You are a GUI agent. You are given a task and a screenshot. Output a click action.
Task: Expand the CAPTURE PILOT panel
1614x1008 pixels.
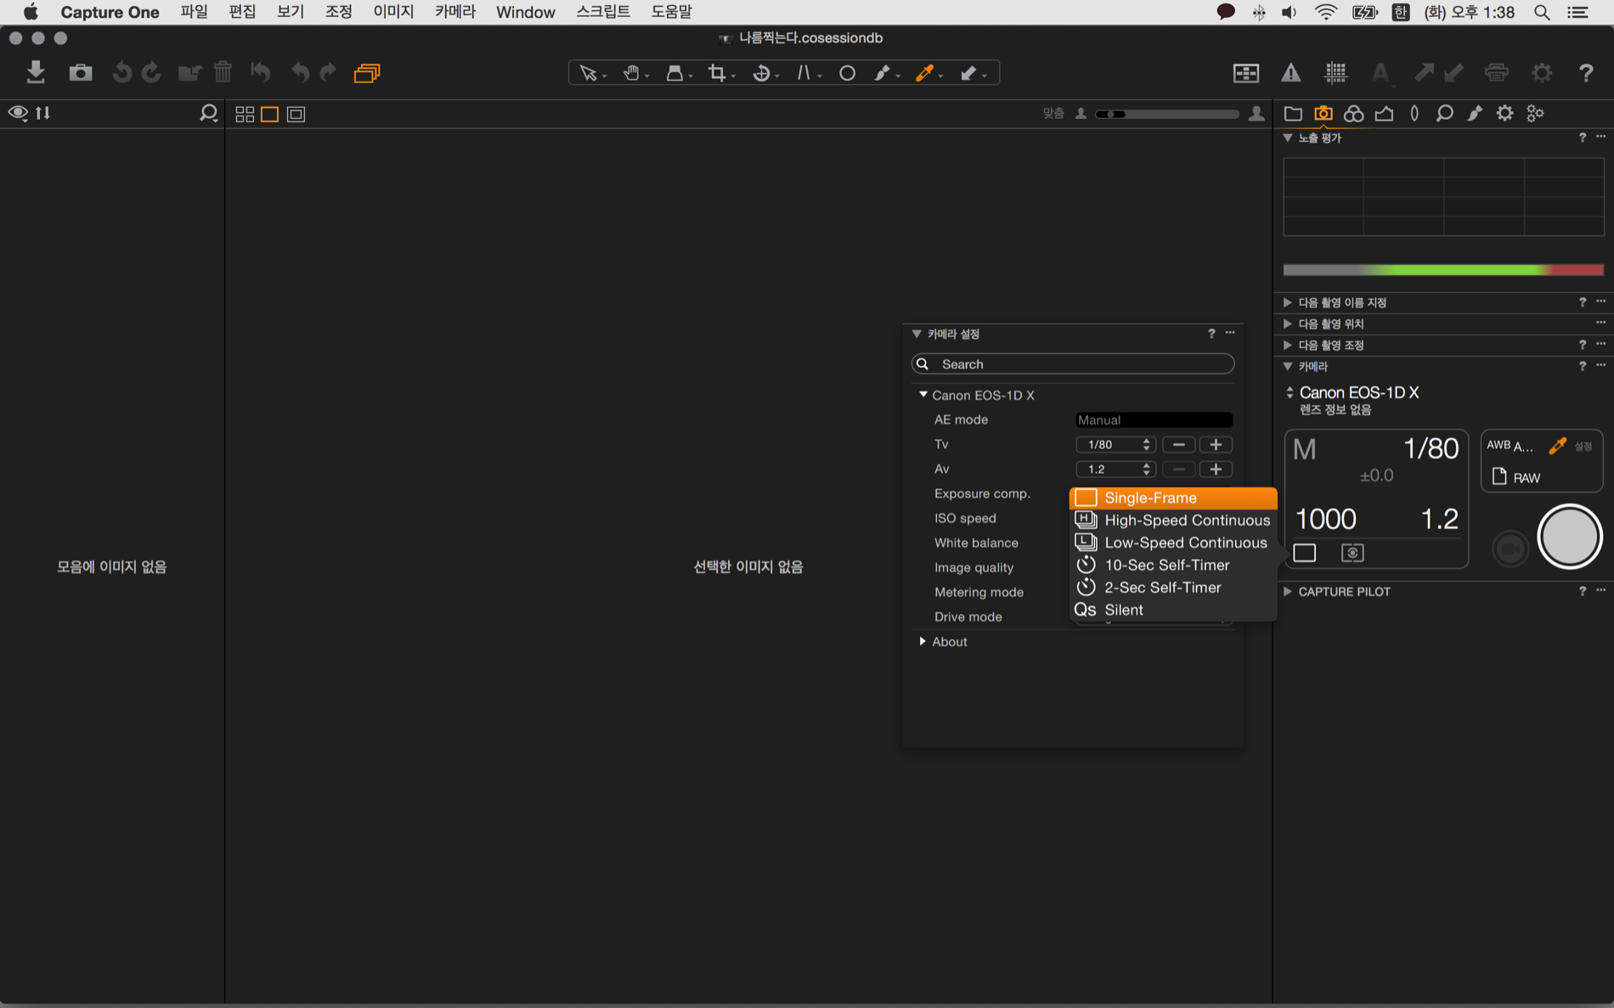tap(1288, 591)
